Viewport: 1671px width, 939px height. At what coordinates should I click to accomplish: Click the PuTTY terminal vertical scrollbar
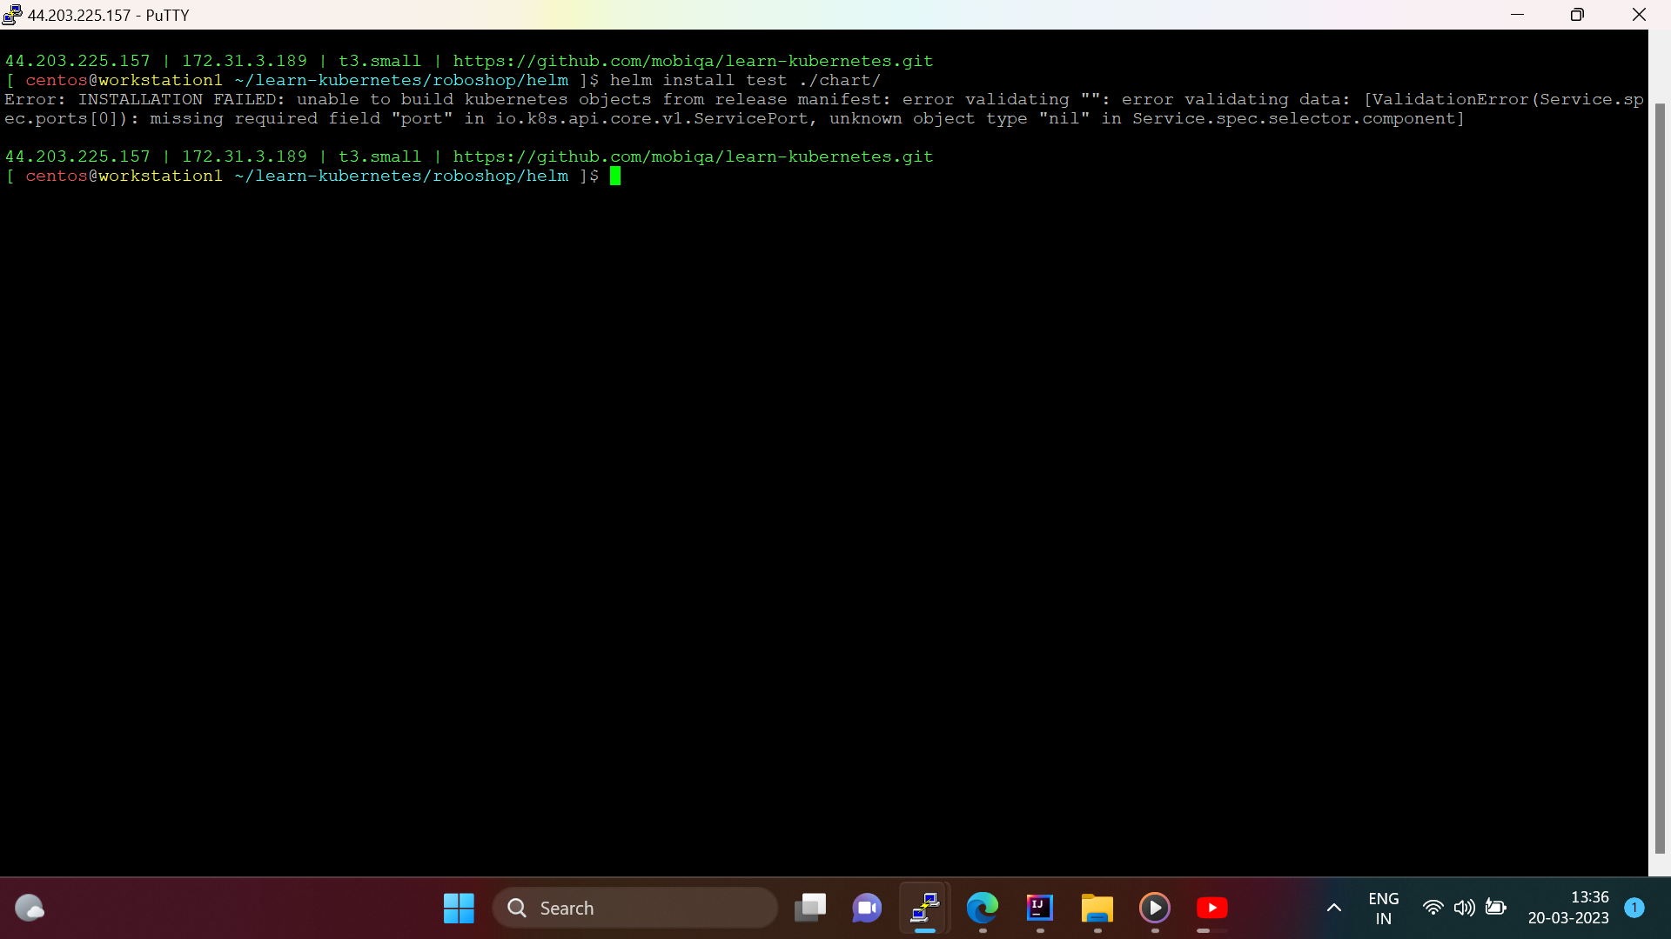click(1659, 478)
